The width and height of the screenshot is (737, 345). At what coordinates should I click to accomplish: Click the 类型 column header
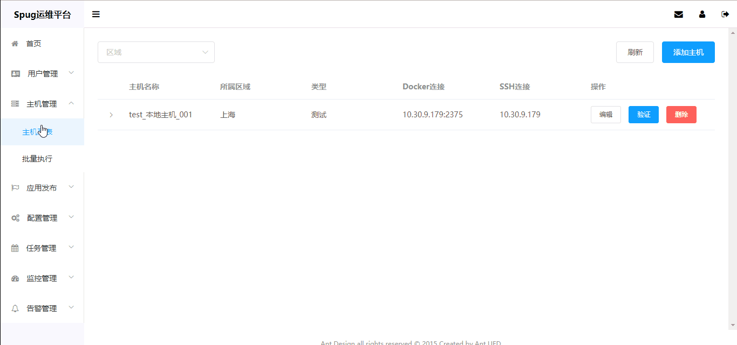point(319,87)
